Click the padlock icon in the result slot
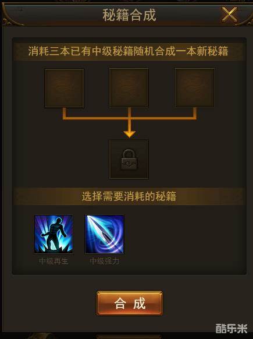The image size is (253, 339). point(129,160)
